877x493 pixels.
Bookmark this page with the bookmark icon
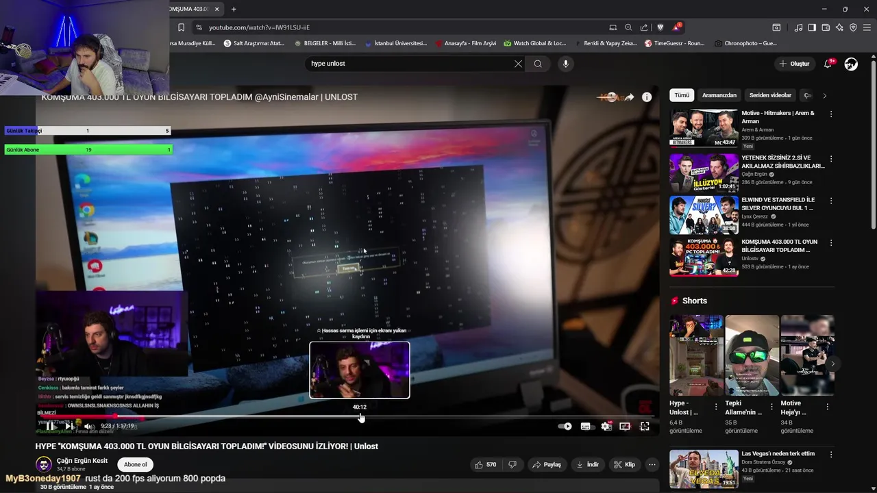[181, 27]
